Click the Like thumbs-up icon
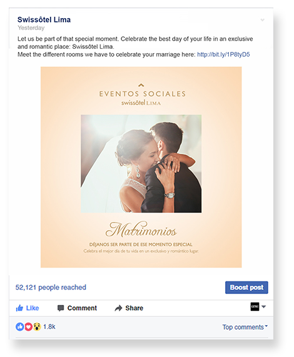Viewport: 294px width, 357px height. click(19, 308)
